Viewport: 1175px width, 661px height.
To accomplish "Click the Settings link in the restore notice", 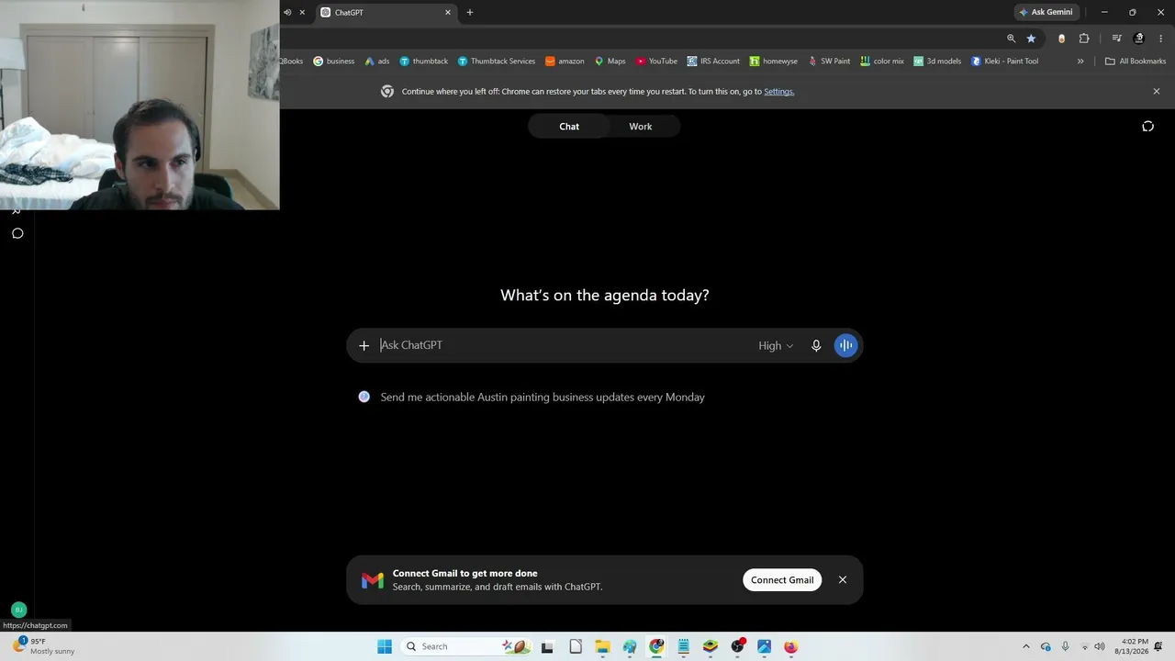I will coord(778,92).
